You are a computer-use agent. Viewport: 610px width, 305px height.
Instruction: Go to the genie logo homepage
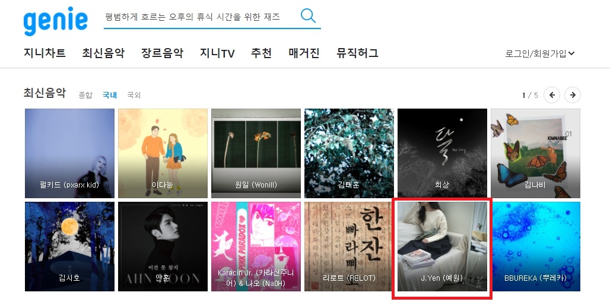pos(56,21)
